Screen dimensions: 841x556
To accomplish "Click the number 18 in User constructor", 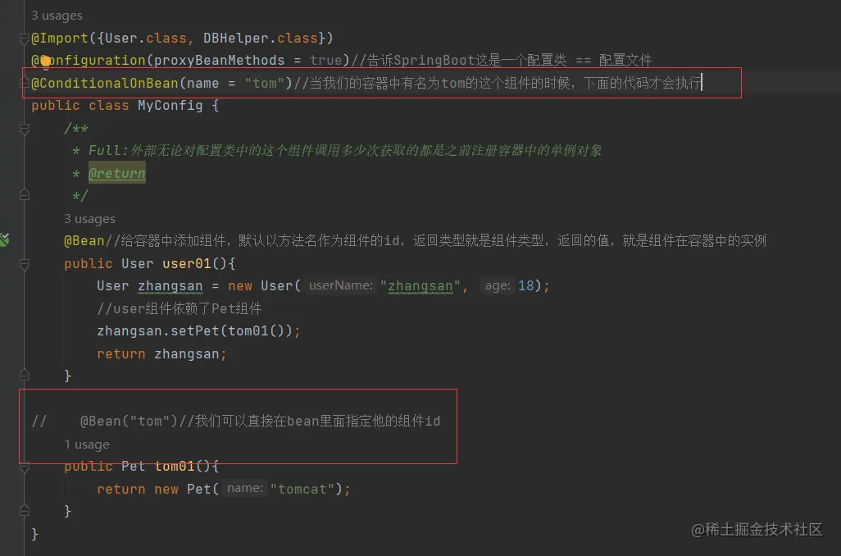I will point(525,285).
